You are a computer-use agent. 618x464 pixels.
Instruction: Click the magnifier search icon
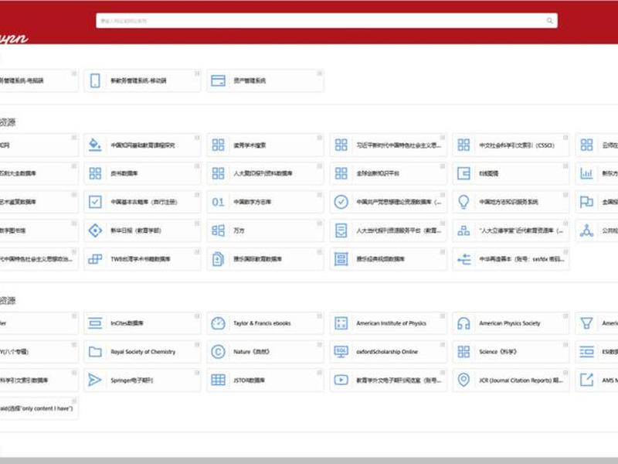(x=549, y=21)
